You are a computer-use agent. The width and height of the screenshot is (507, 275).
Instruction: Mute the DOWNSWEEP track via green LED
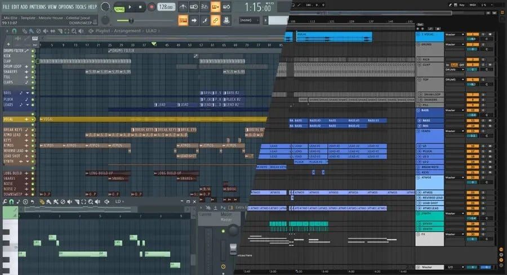(x=33, y=195)
